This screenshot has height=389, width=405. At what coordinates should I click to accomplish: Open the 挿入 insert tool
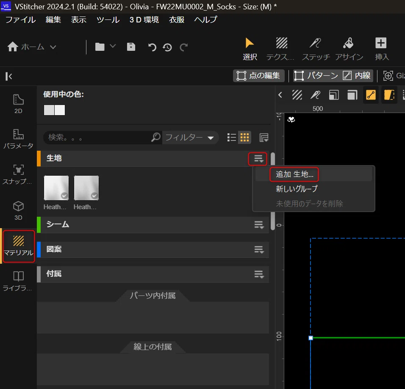pos(382,49)
